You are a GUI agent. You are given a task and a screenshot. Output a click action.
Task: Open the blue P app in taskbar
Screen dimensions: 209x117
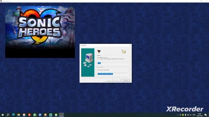pyautogui.click(x=40, y=115)
